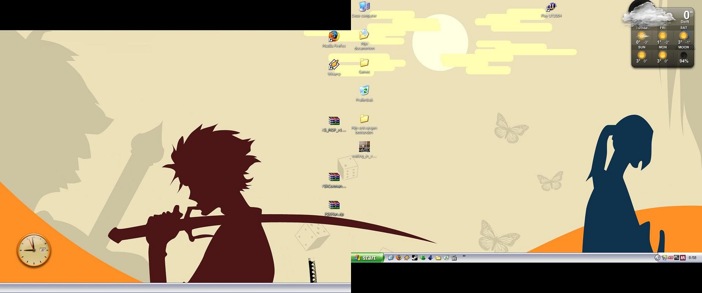Select the FRI forecast sun icon
This screenshot has width=702, height=293.
[662, 36]
